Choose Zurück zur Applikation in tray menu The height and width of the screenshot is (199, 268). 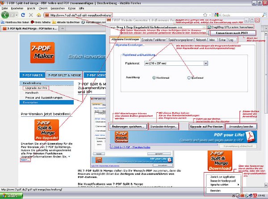(x=223, y=177)
